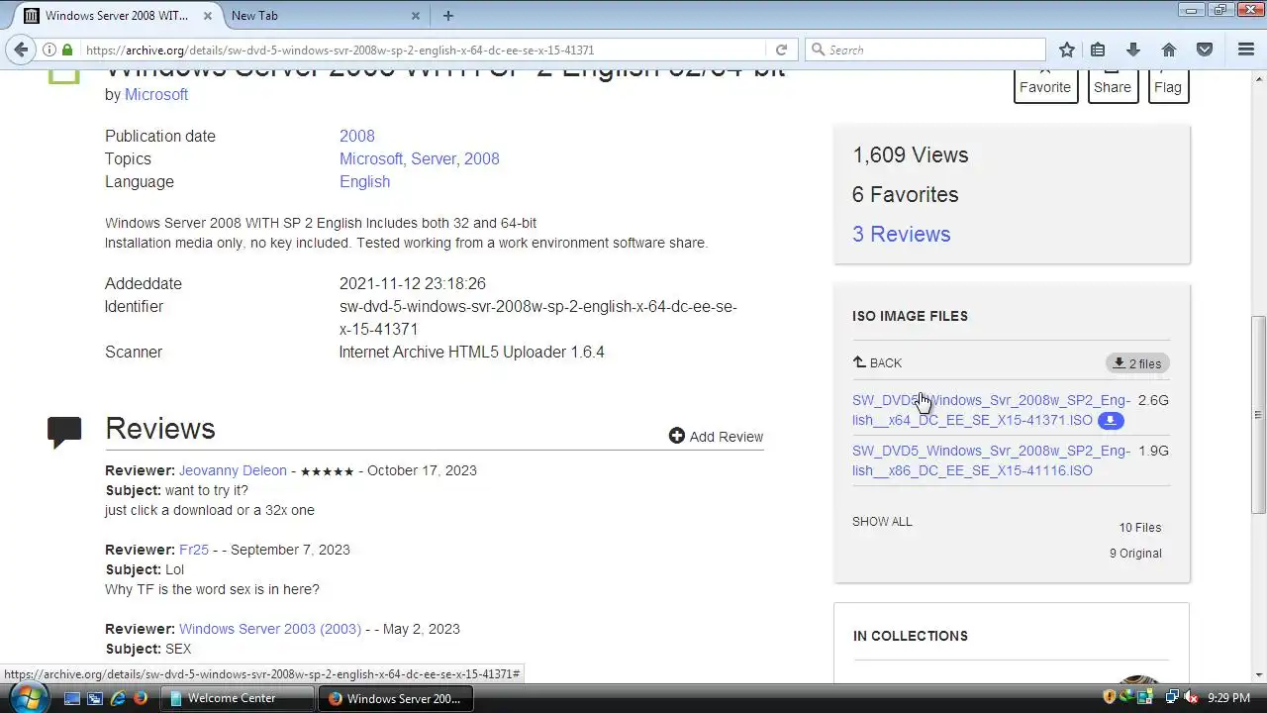Reload the page with the refresh icon
This screenshot has width=1267, height=713.
pos(781,50)
